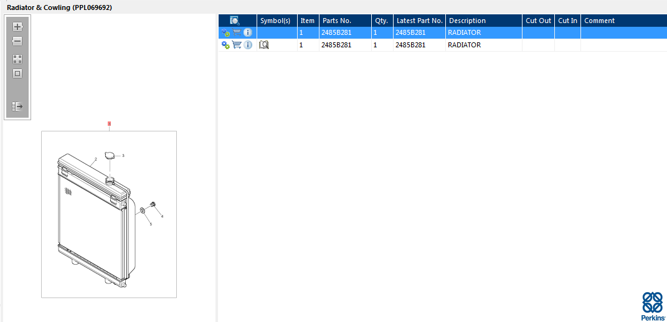
Task: Click gears icon in second RADIATOR row
Action: point(225,45)
